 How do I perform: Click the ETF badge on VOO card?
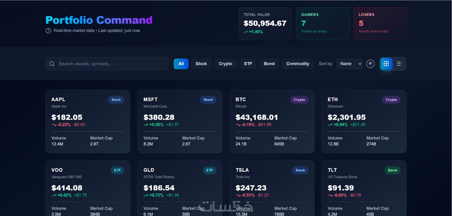click(118, 170)
